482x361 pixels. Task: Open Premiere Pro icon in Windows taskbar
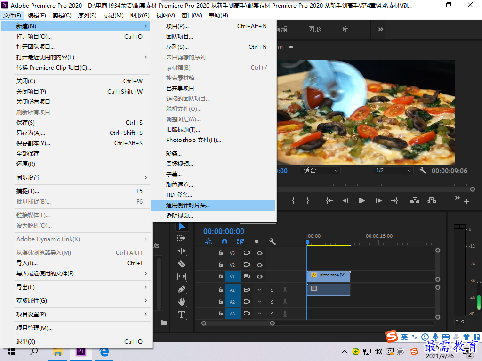pos(81,352)
